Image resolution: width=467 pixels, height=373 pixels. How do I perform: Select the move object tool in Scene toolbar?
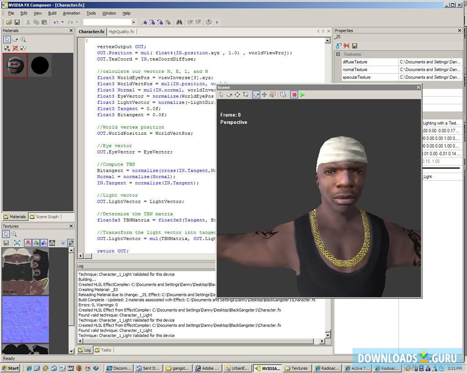coord(237,95)
